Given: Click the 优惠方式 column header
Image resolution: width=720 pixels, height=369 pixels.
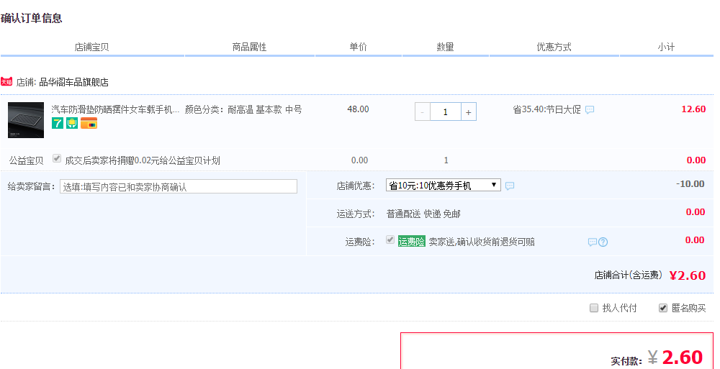Looking at the screenshot, I should click(554, 47).
